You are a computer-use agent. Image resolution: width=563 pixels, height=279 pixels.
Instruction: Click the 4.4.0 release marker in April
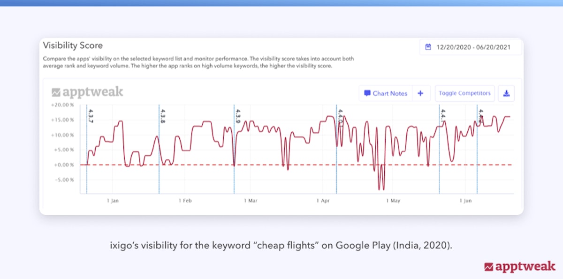pyautogui.click(x=340, y=116)
